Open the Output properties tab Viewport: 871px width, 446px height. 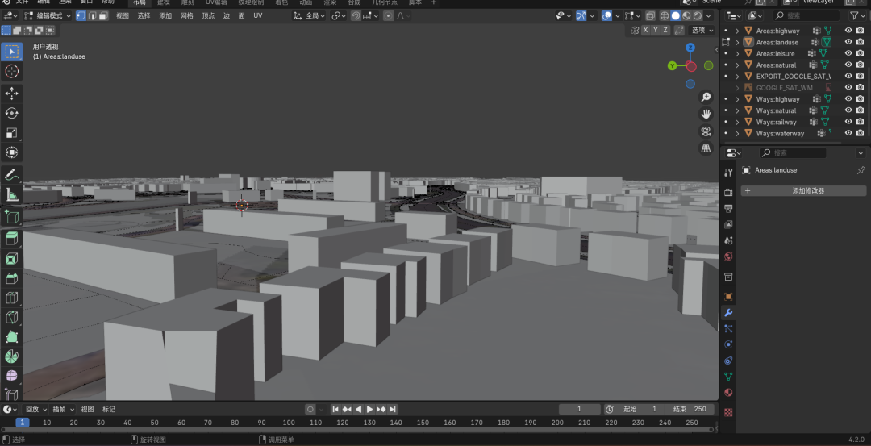729,208
